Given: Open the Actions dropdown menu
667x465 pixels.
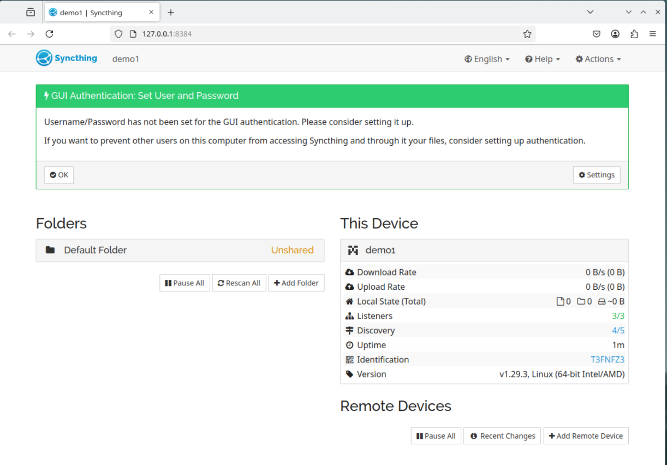Looking at the screenshot, I should coord(598,59).
